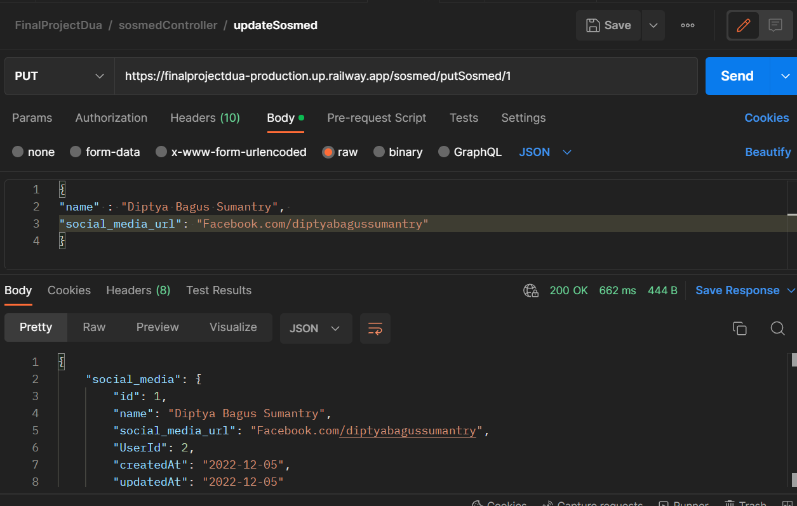The height and width of the screenshot is (506, 797).
Task: Expand the Send button dropdown arrow
Action: pyautogui.click(x=784, y=75)
